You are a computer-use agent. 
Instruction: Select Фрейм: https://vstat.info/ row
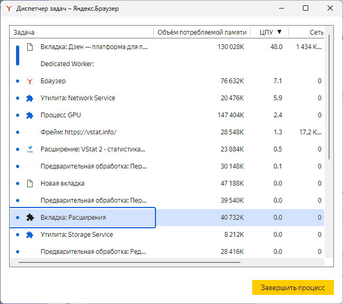(x=167, y=132)
